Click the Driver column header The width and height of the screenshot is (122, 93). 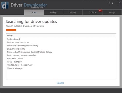coord(61,36)
